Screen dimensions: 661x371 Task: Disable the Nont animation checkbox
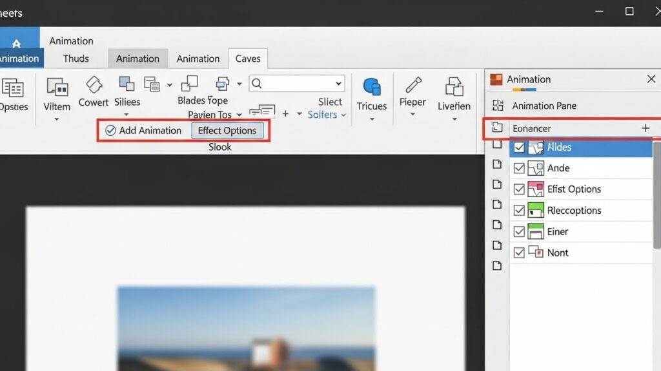pyautogui.click(x=519, y=252)
